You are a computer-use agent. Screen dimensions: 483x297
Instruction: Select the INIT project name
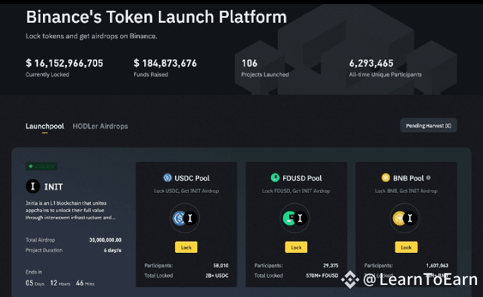click(x=54, y=187)
